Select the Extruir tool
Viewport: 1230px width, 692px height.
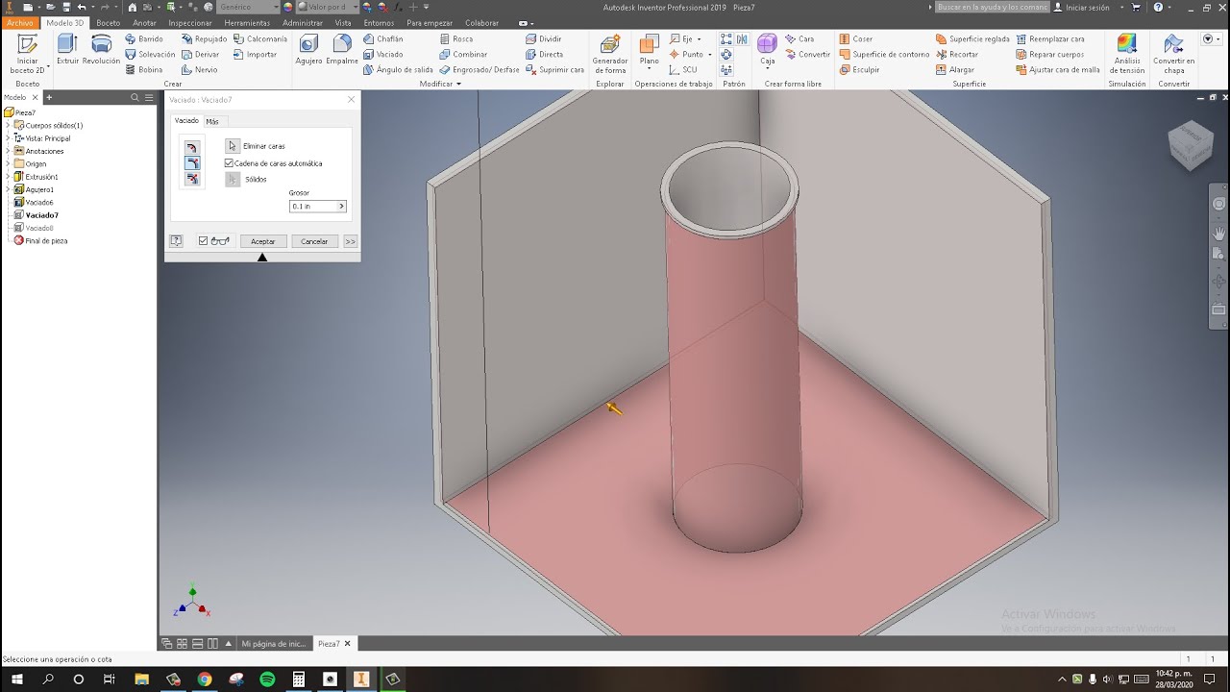pyautogui.click(x=67, y=50)
